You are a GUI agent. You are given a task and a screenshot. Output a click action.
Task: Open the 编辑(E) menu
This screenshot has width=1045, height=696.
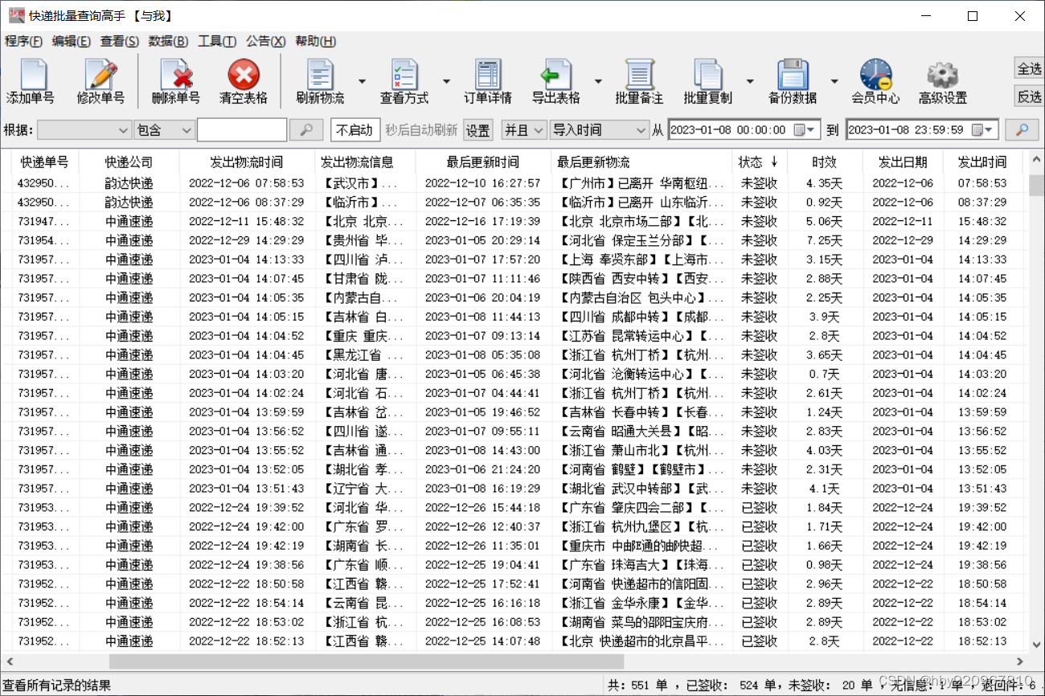[x=71, y=42]
